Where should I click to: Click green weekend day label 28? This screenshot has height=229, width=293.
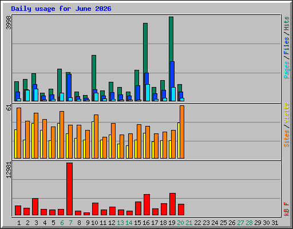tap(249, 223)
